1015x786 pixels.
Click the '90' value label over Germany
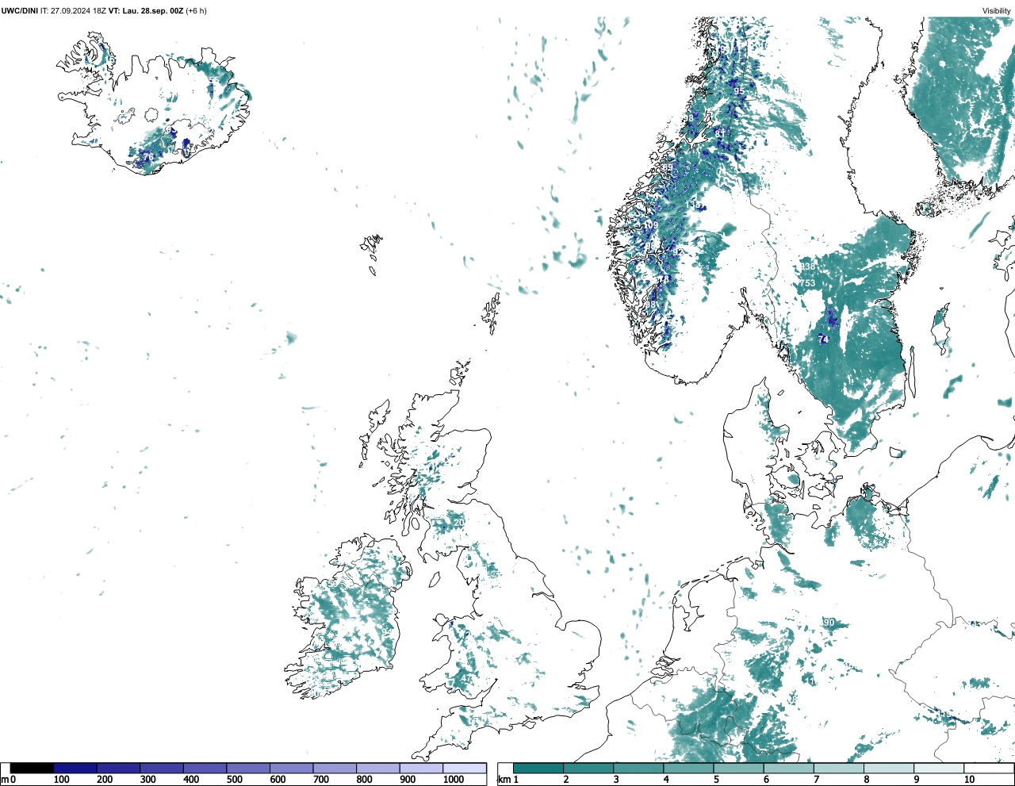[829, 623]
